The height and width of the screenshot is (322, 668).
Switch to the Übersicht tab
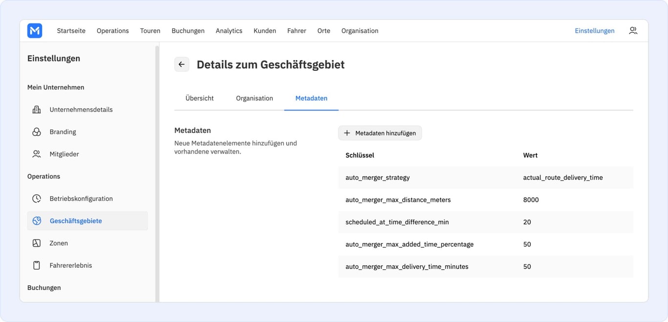click(x=200, y=98)
